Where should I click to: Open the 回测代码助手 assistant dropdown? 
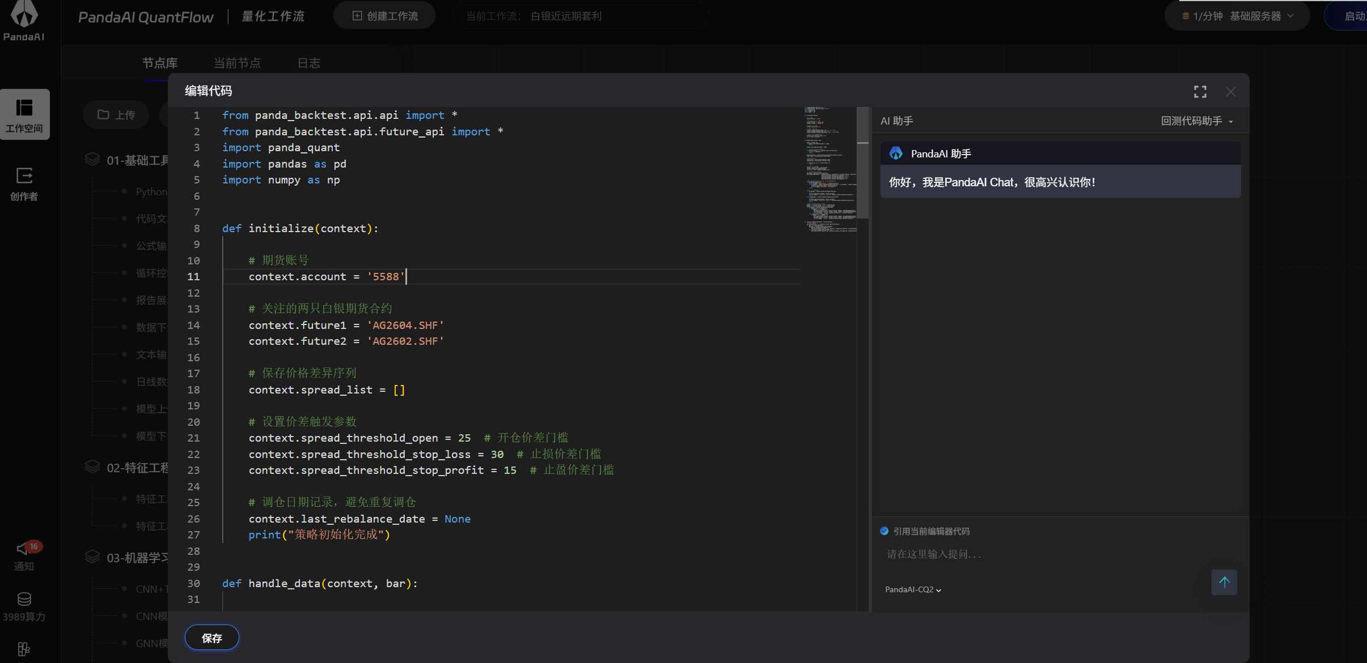tap(1197, 121)
